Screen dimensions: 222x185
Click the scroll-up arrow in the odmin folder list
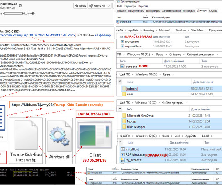click(x=120, y=81)
